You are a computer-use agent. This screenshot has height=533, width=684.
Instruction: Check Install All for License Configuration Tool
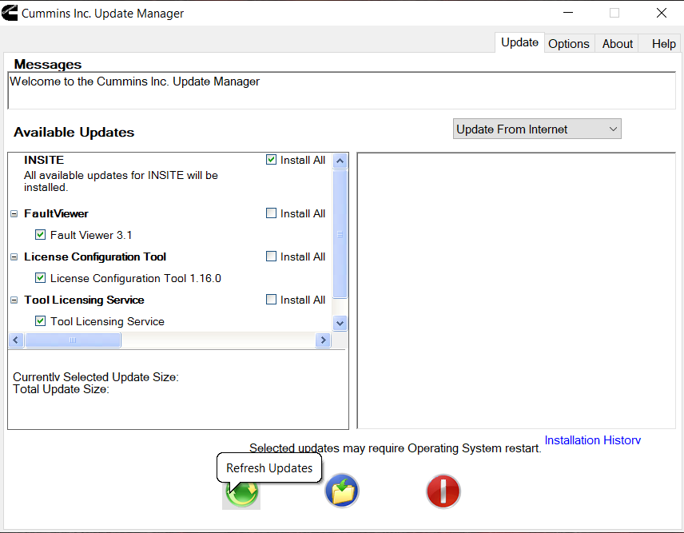tap(271, 256)
